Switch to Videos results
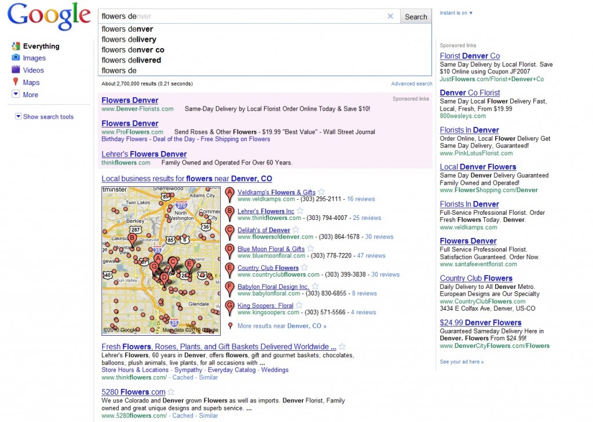The image size is (593, 422). 33,70
